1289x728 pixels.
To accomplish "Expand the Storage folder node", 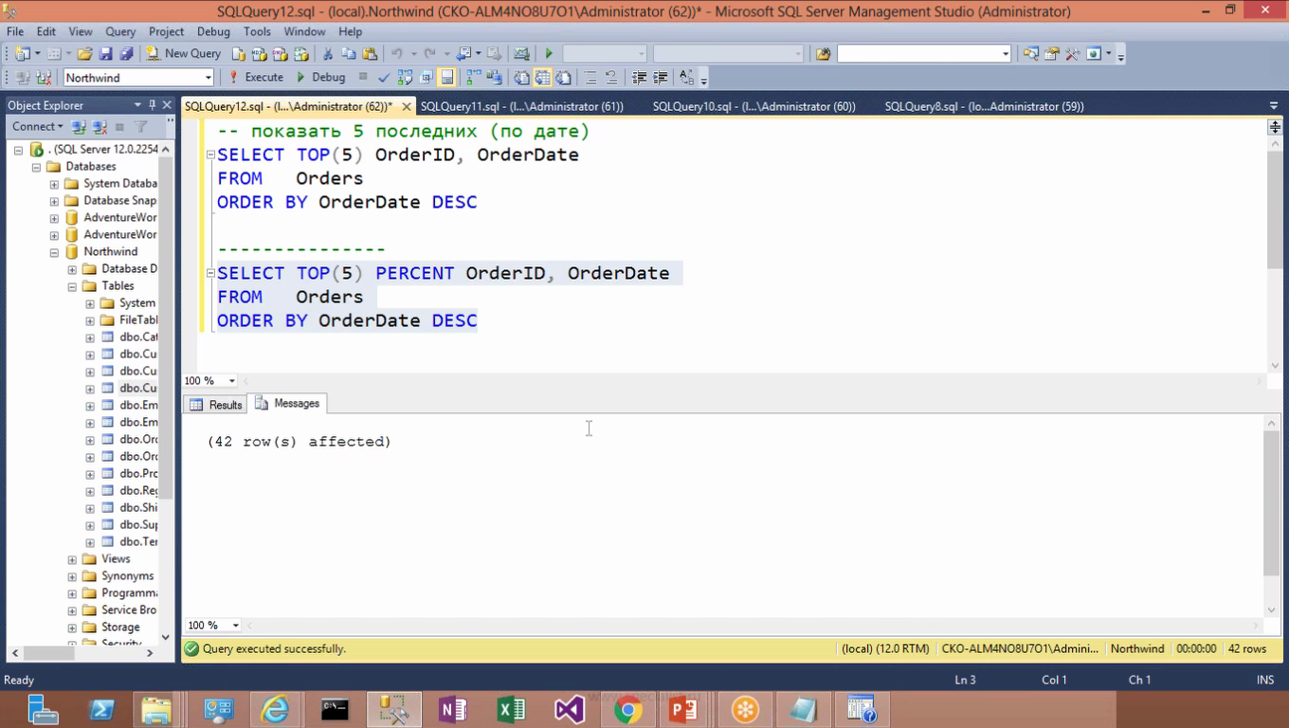I will [72, 628].
